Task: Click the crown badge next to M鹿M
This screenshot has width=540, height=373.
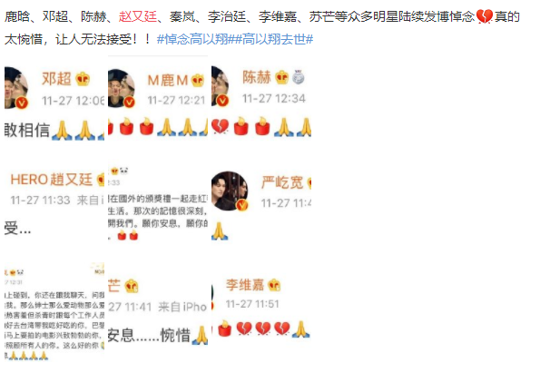Action: tap(198, 80)
